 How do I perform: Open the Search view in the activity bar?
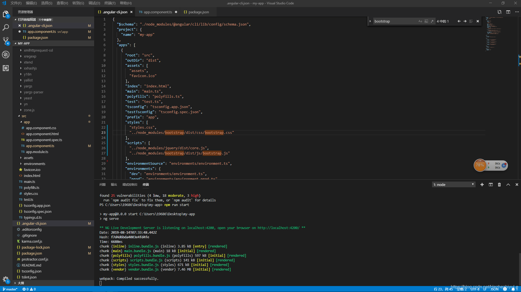click(x=6, y=27)
